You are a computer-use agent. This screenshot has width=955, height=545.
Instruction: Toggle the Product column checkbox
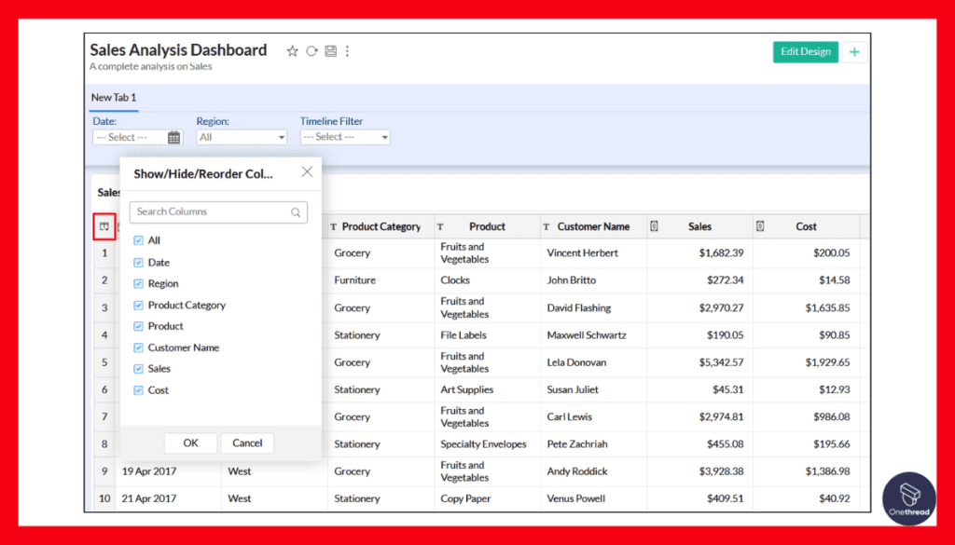[138, 327]
